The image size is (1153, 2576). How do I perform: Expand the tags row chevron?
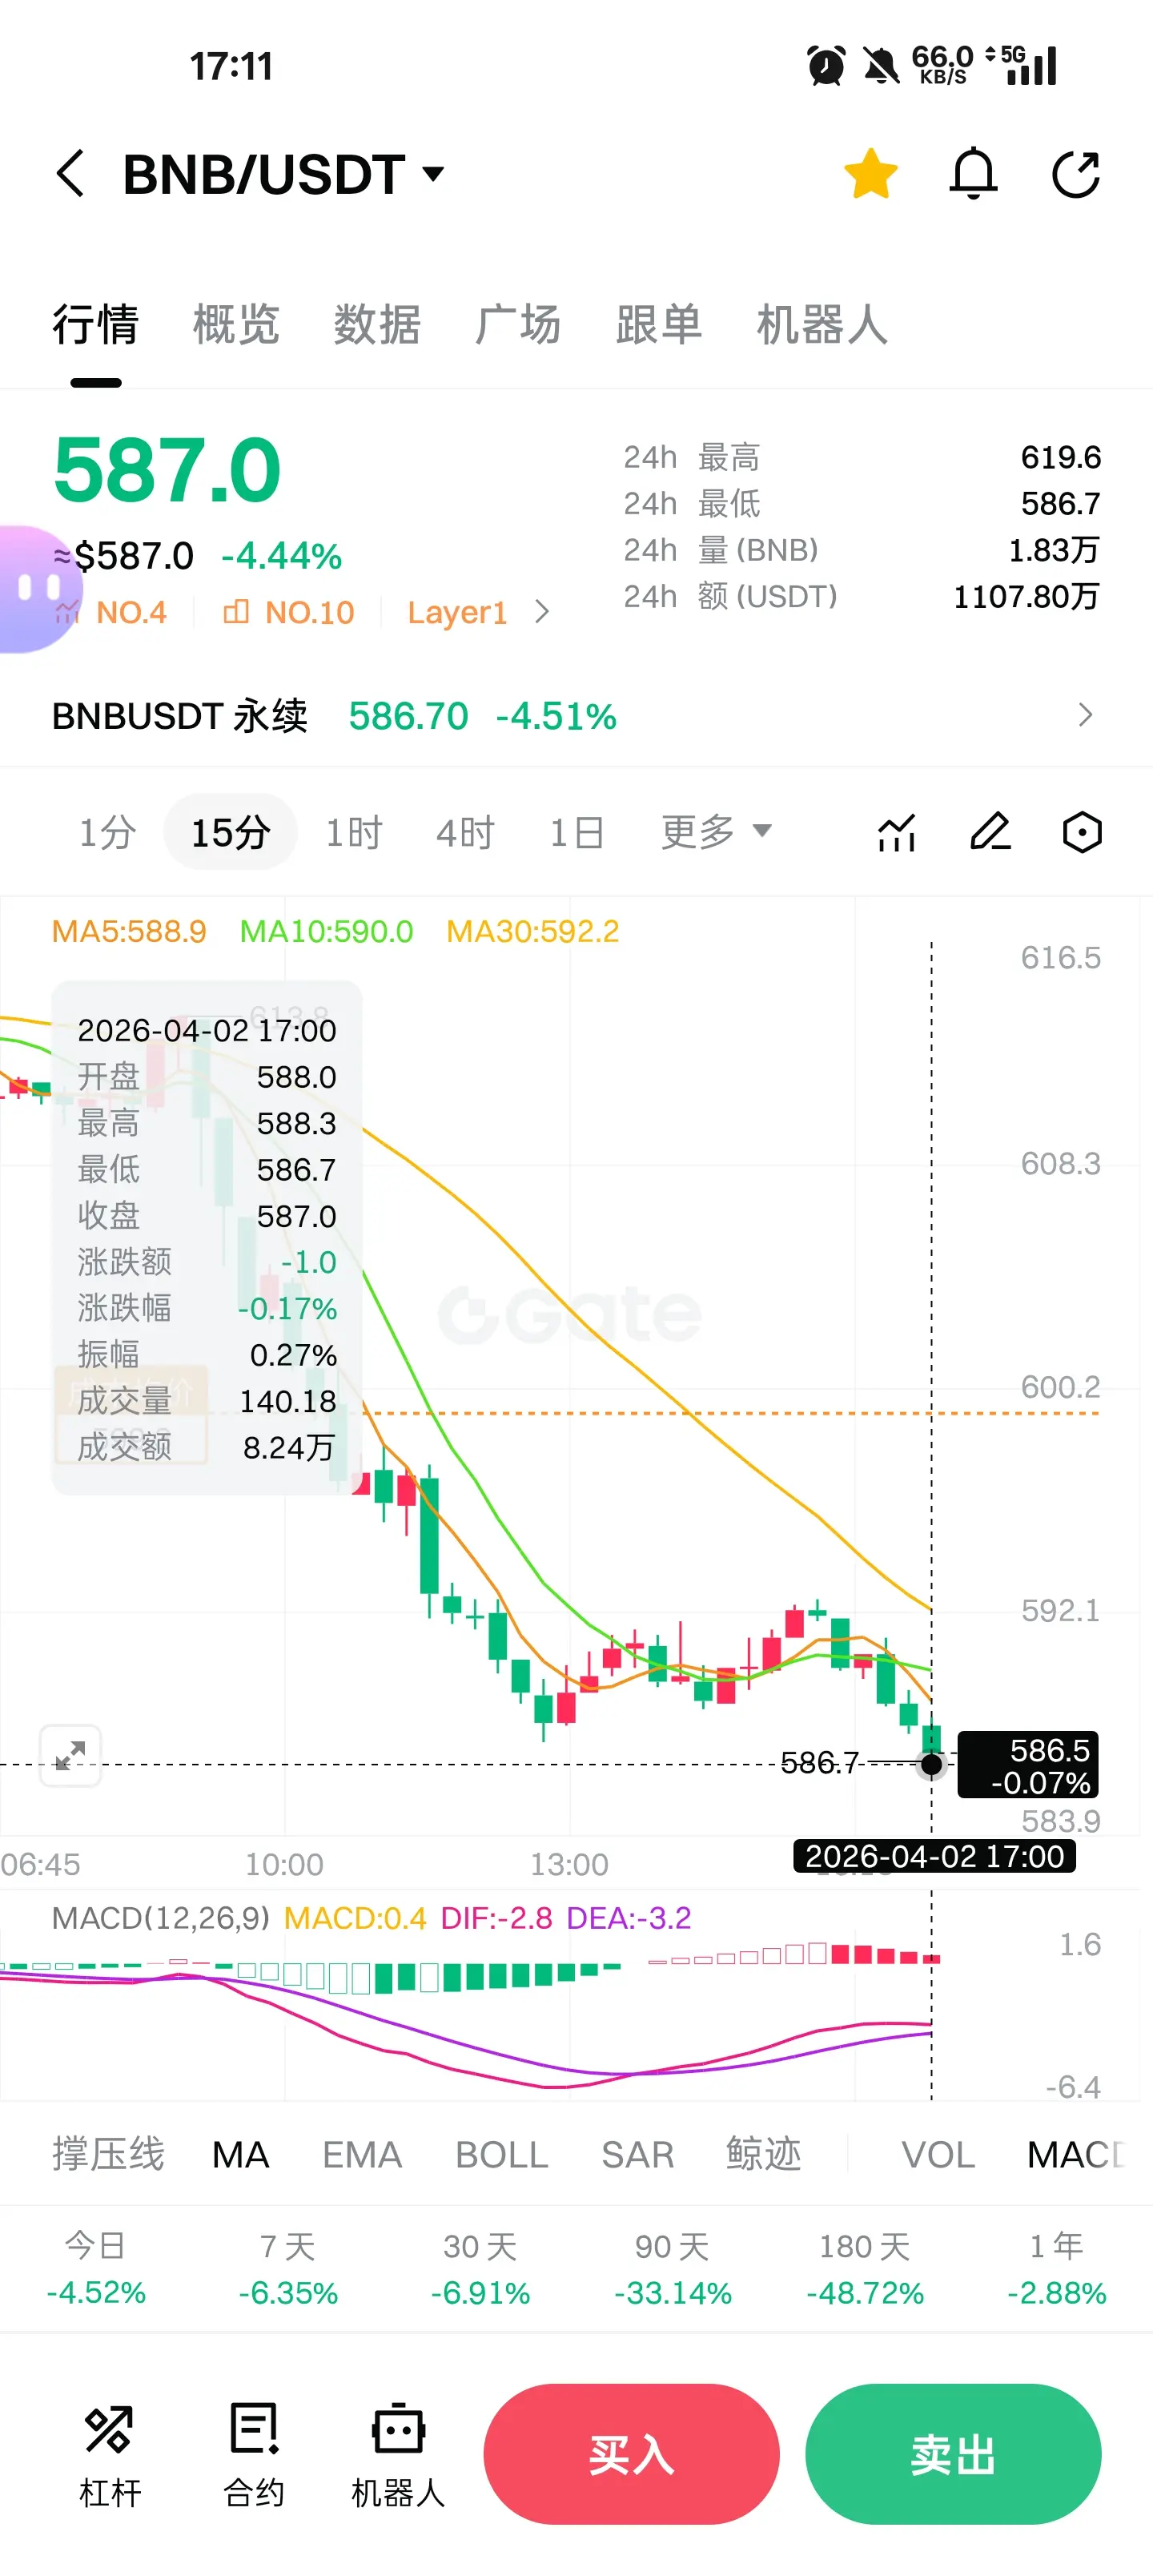point(542,612)
